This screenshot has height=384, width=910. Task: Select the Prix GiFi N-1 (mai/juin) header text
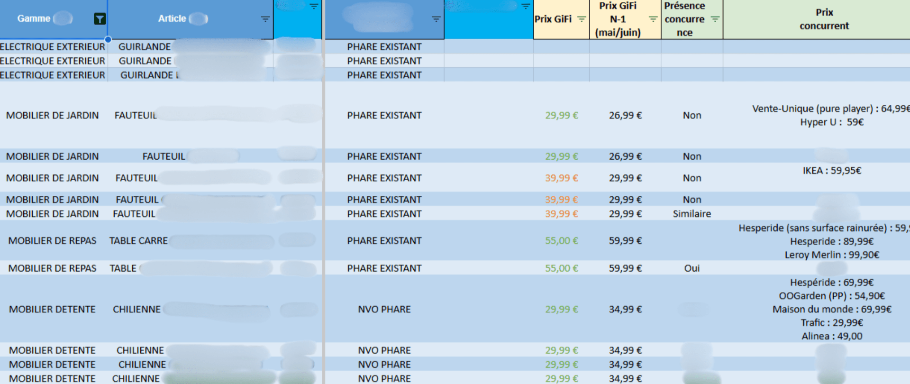[618, 19]
